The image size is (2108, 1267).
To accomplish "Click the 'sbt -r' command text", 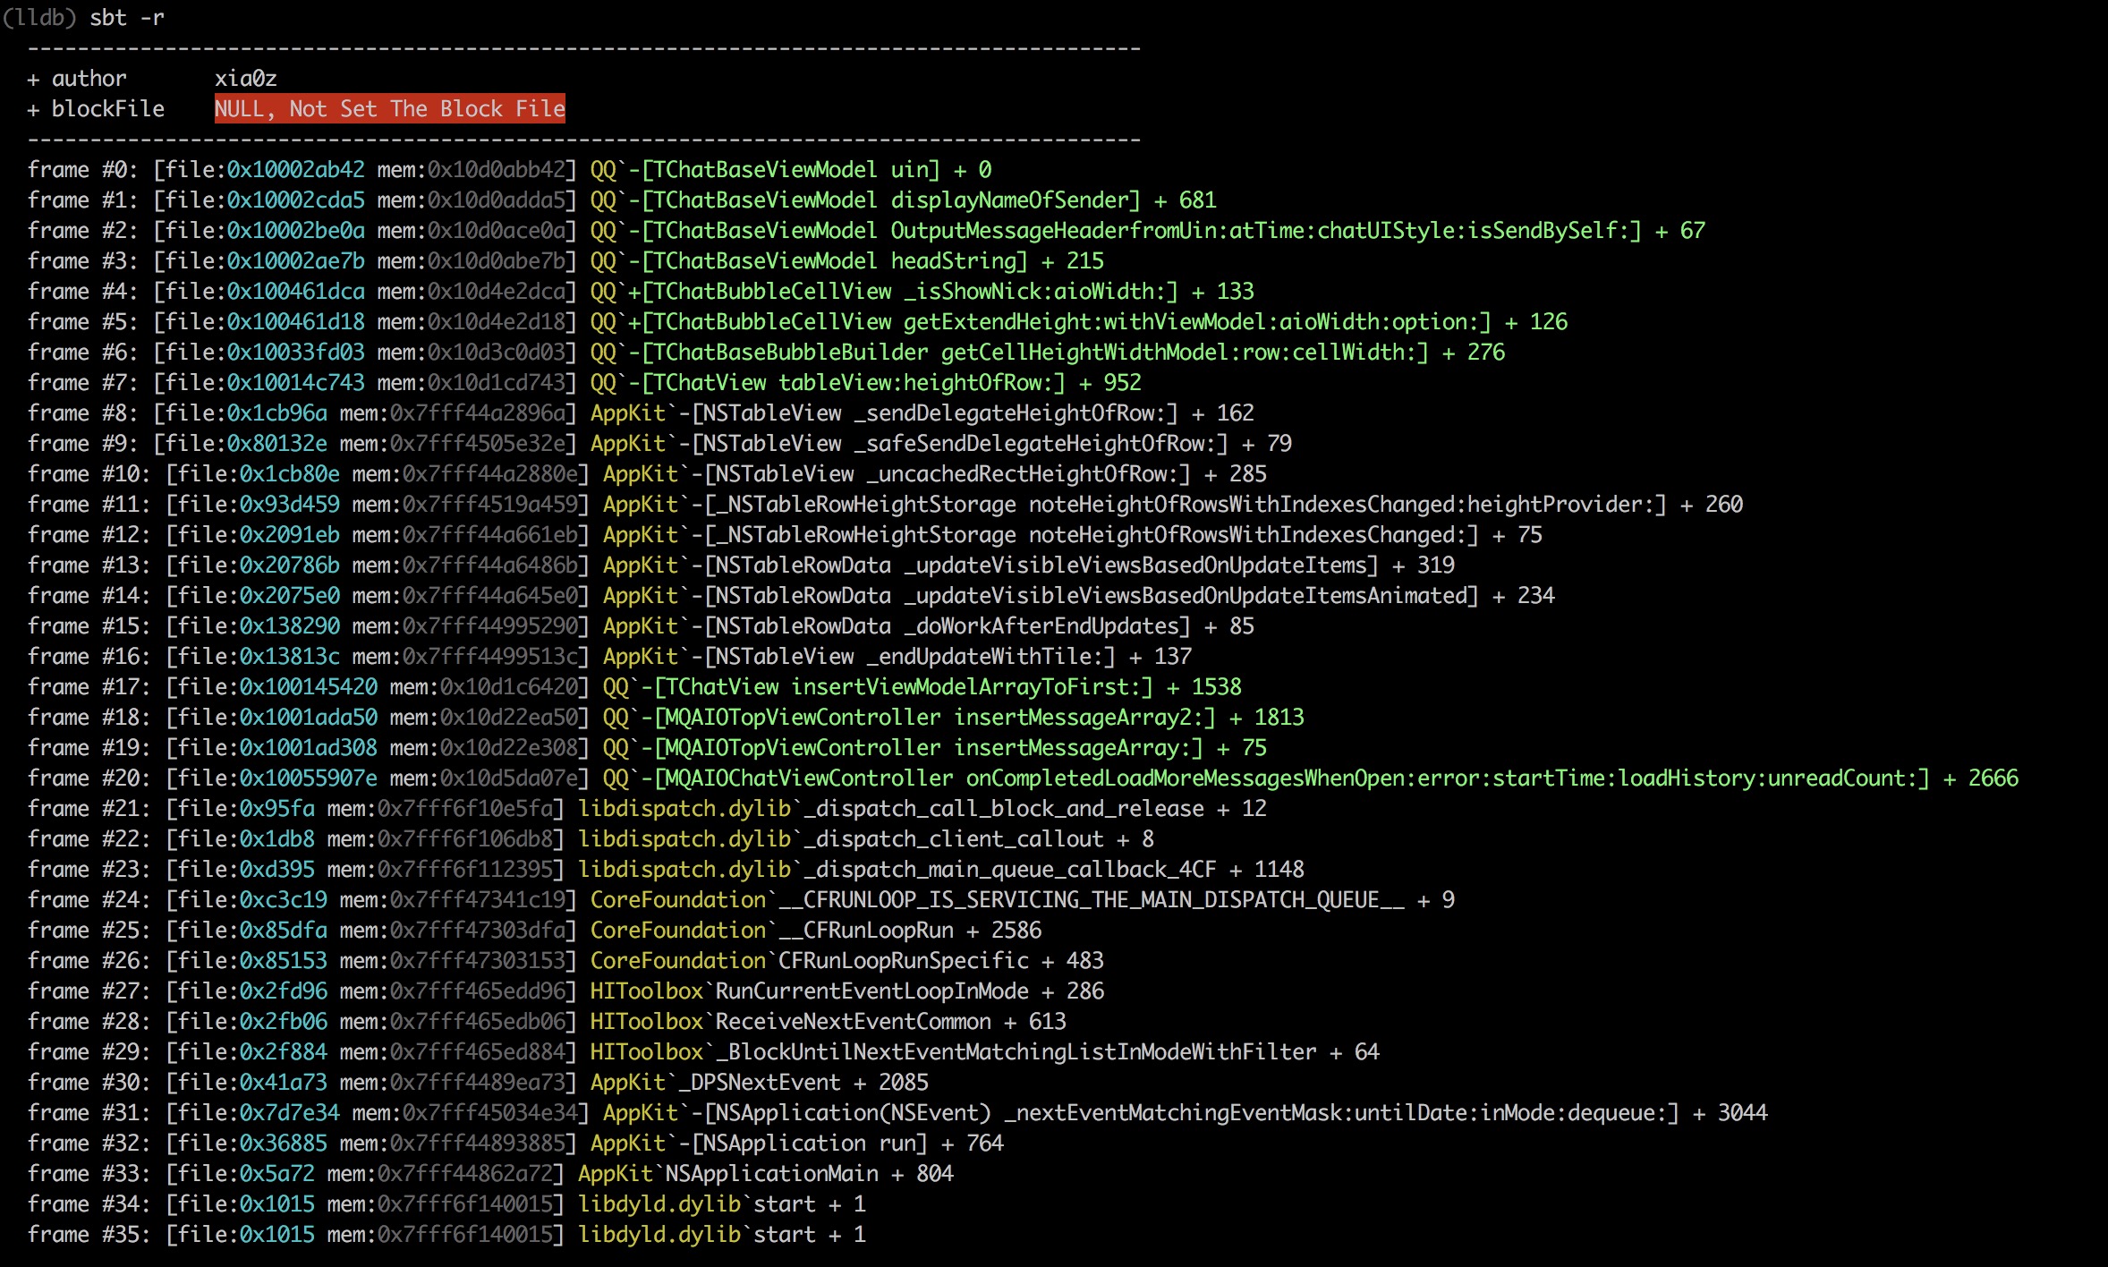I will 126,18.
